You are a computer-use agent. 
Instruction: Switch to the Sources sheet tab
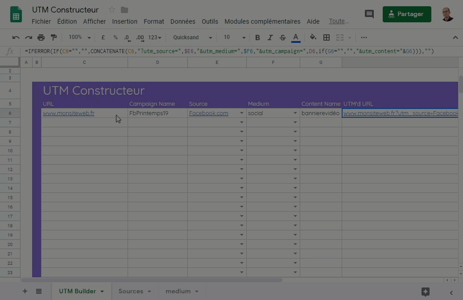click(131, 291)
